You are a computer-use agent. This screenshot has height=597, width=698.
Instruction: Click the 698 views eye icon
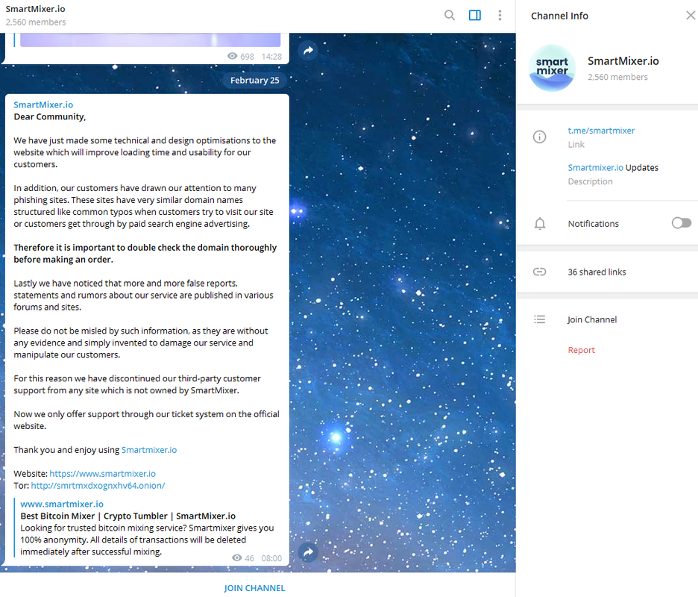232,56
